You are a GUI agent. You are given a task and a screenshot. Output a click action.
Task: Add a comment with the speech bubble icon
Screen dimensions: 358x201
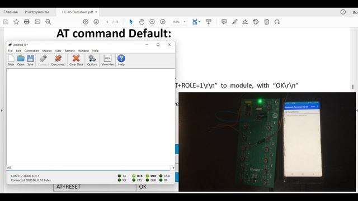224,22
